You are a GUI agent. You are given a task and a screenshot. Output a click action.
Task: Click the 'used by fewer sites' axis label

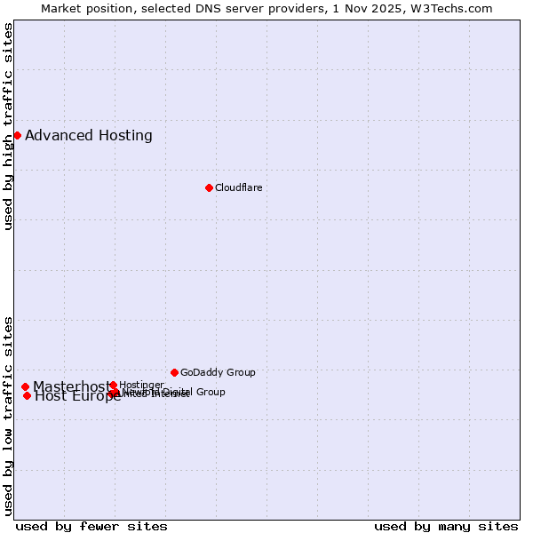(x=91, y=526)
